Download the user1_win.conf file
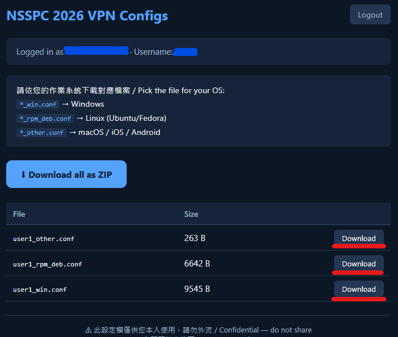 358,289
